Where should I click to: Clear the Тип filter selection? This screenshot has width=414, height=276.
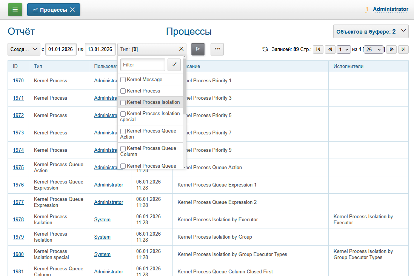coord(181,49)
